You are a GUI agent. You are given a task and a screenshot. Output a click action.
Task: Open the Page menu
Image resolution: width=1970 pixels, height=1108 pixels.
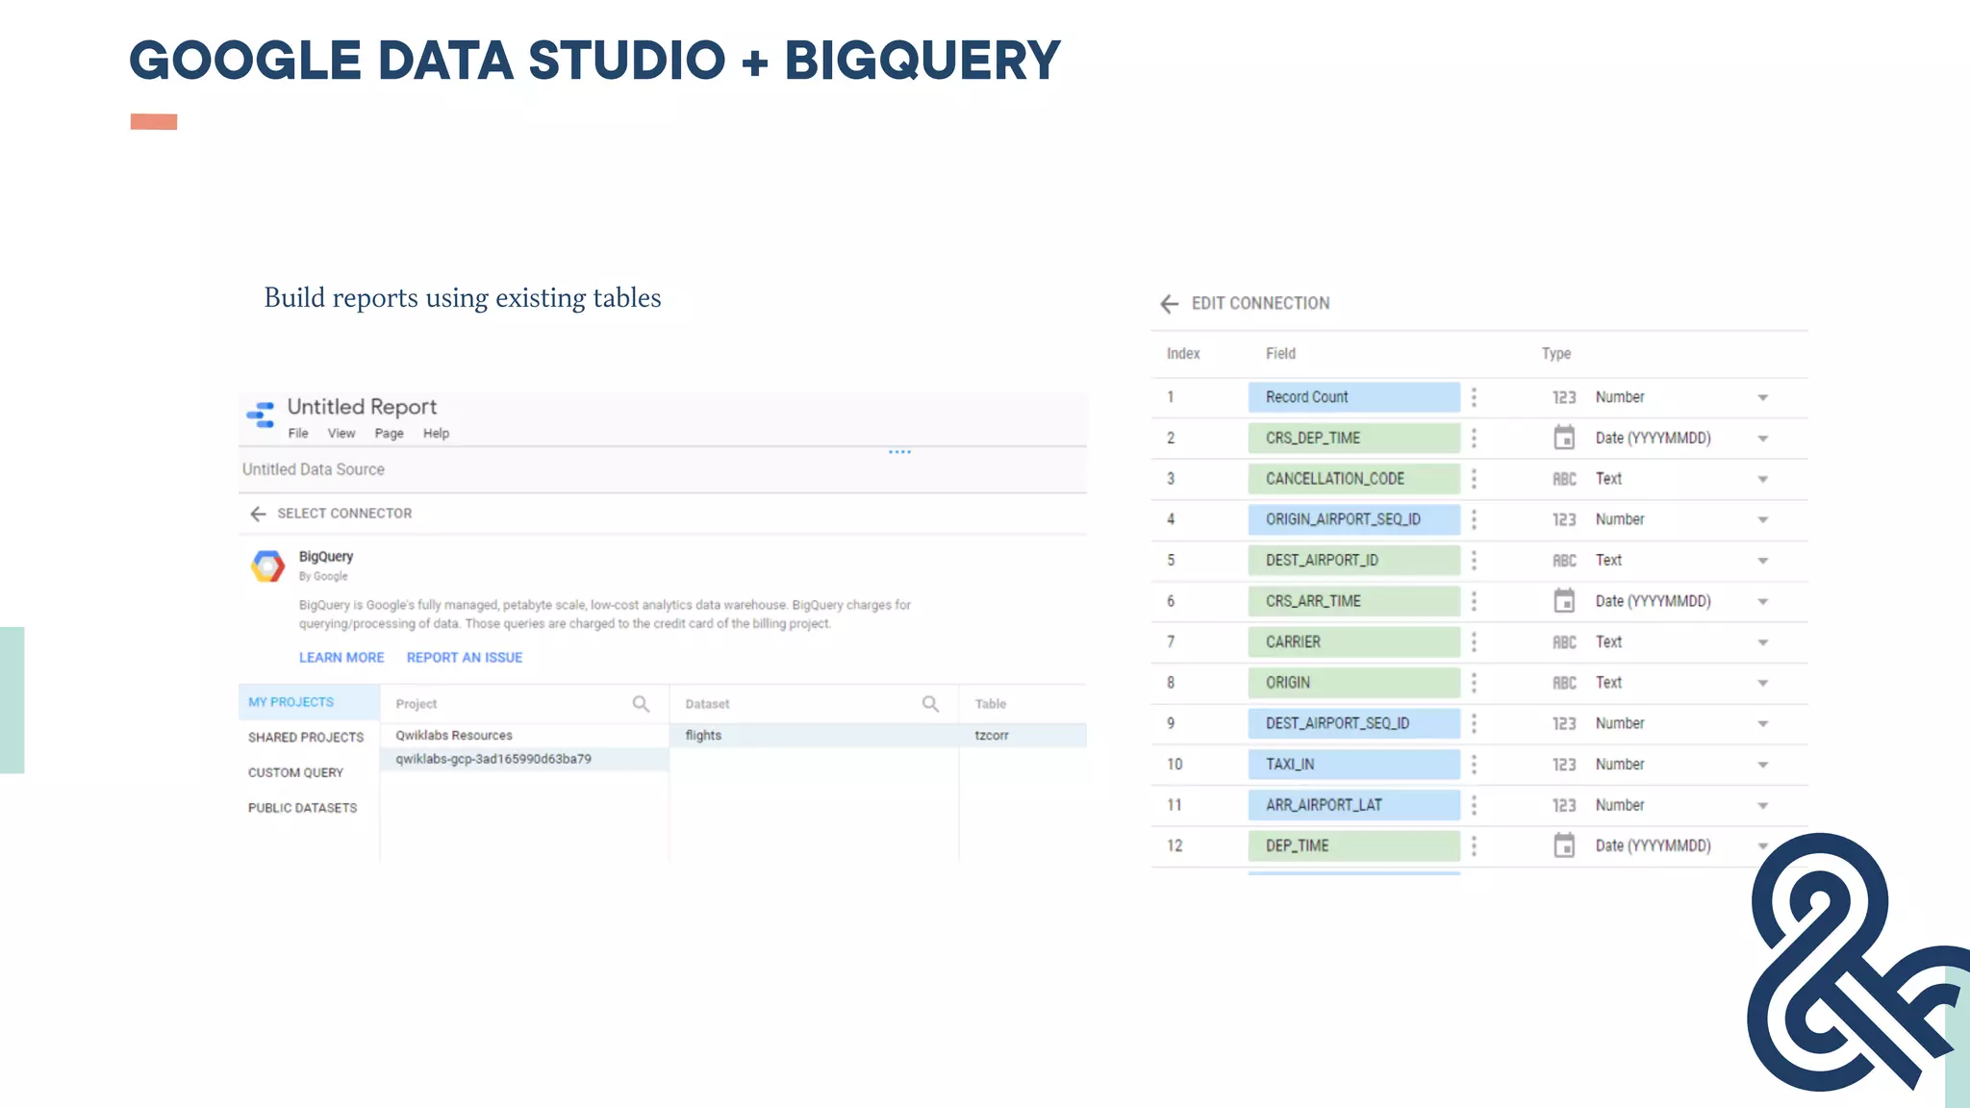pyautogui.click(x=389, y=434)
